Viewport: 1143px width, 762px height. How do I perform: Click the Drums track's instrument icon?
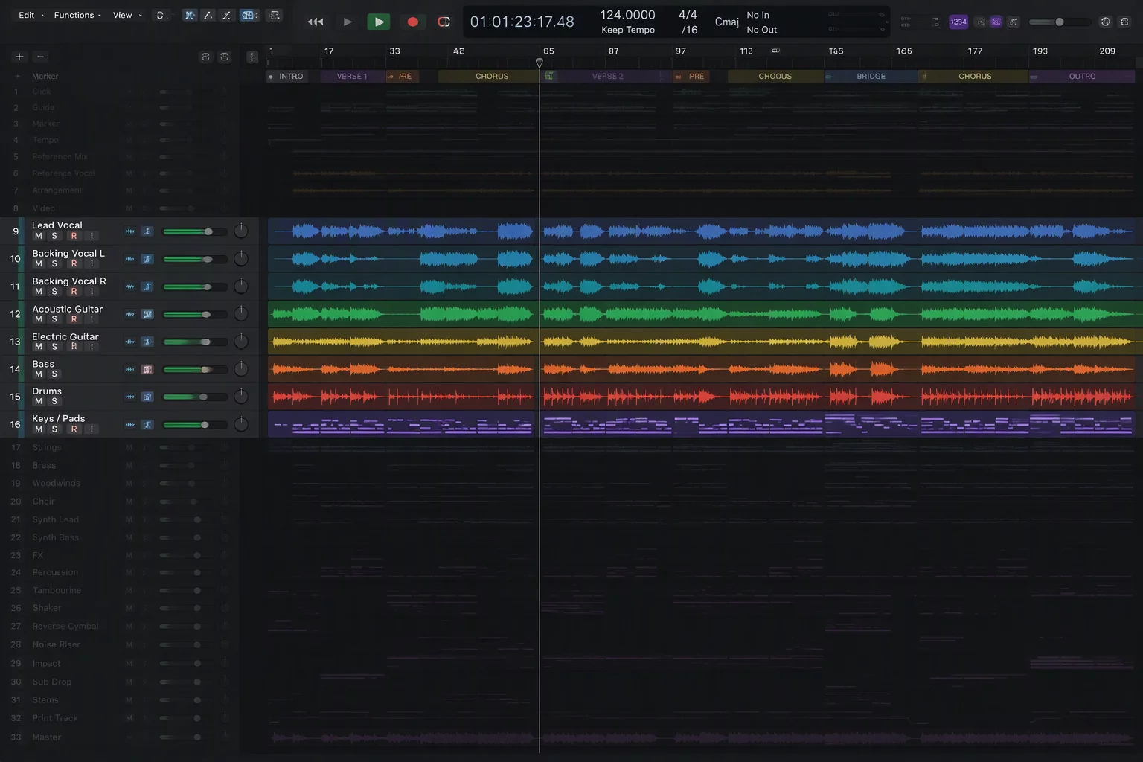click(147, 397)
